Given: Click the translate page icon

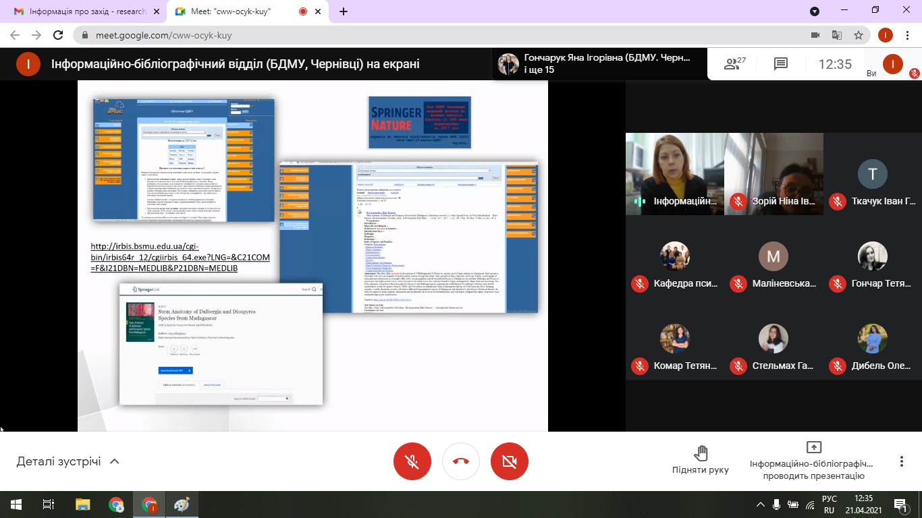Looking at the screenshot, I should click(837, 35).
